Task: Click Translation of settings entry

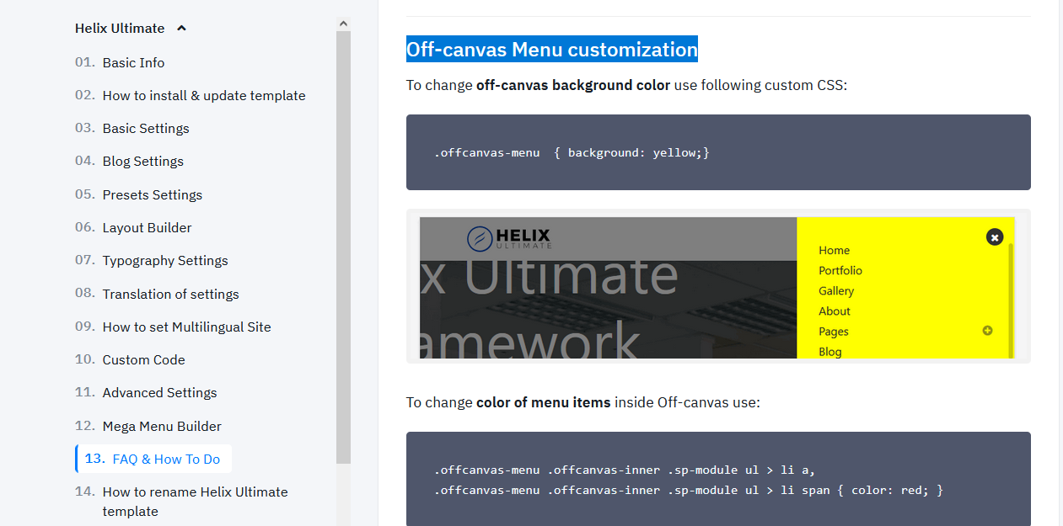Action: [170, 295]
